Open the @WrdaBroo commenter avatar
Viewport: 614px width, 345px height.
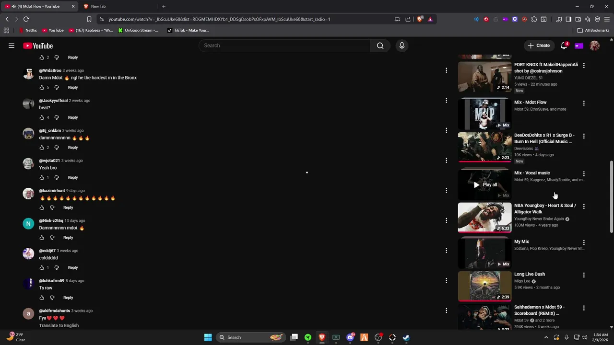pyautogui.click(x=28, y=74)
